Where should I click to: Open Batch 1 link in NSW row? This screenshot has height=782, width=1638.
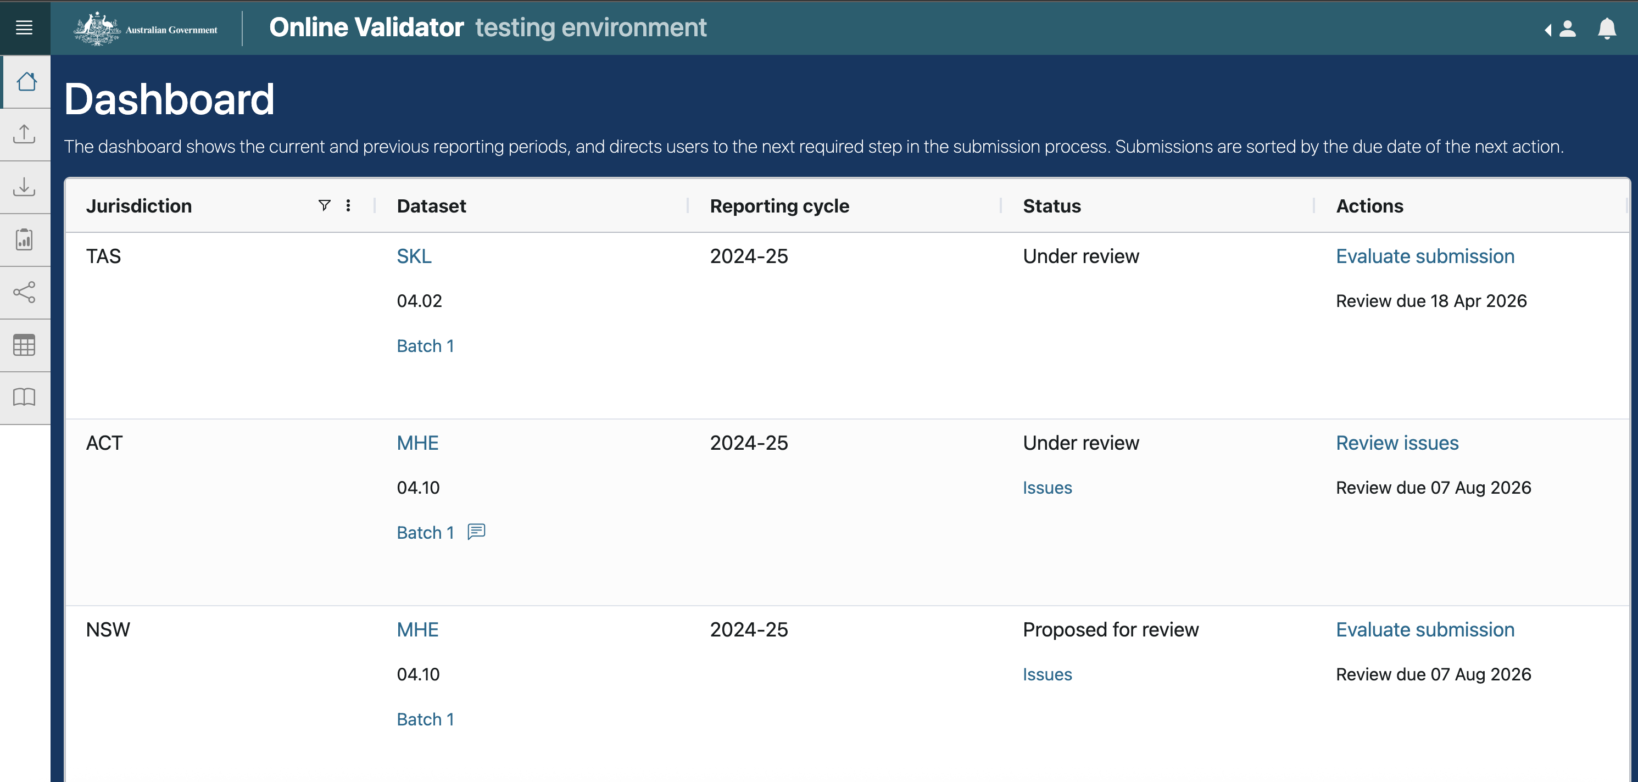point(425,719)
